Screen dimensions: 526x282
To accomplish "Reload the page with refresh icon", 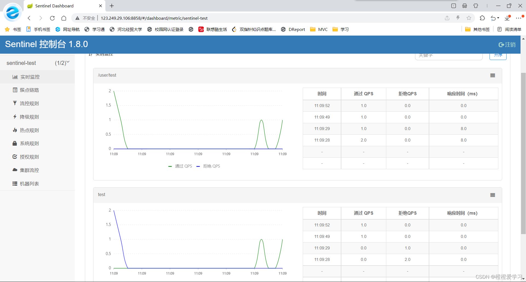I will (52, 18).
